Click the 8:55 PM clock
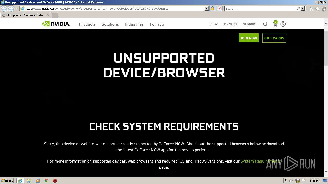Viewport: 328px width, 184px height. [315, 181]
